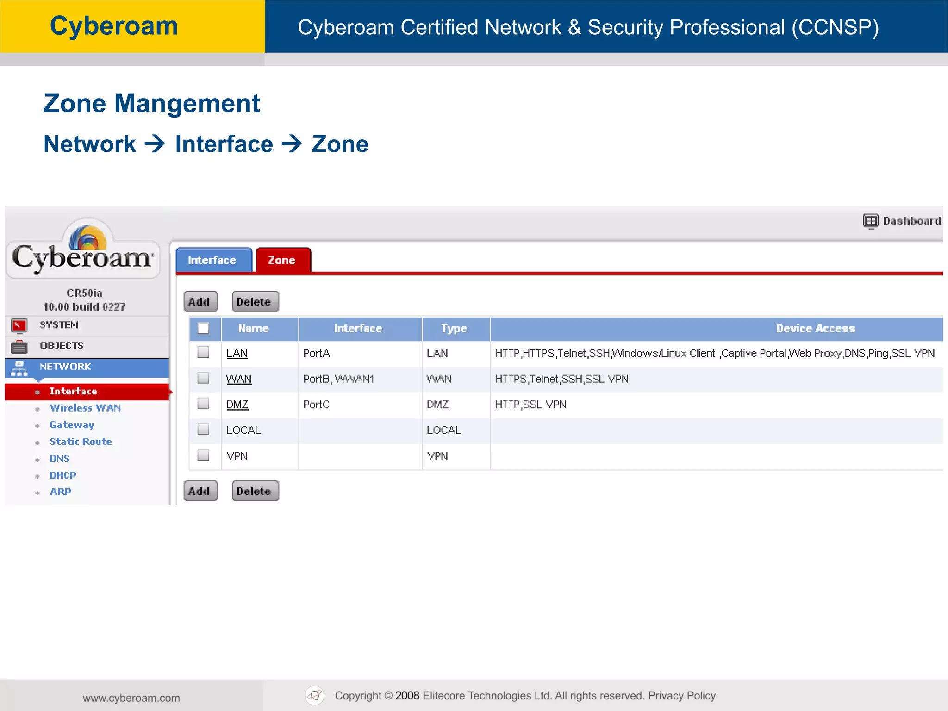Check the LOCAL zone row checkbox

pos(203,430)
